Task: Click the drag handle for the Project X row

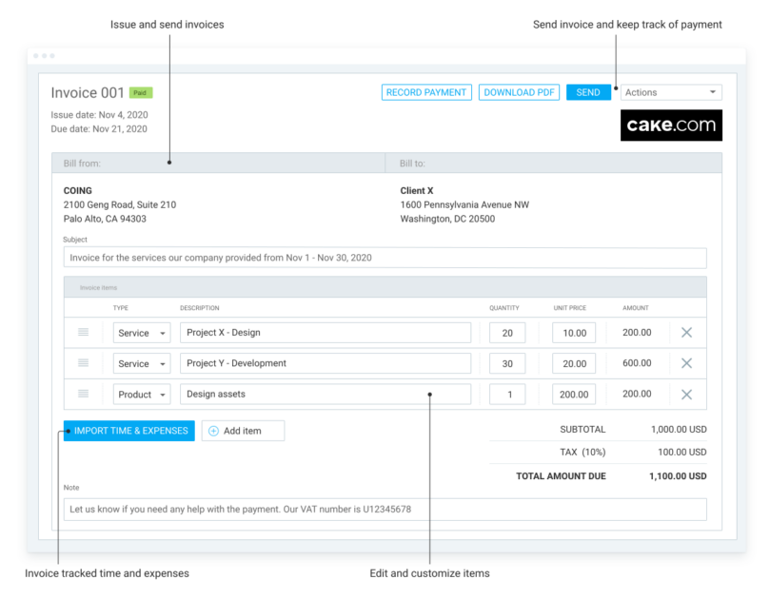Action: click(x=83, y=332)
